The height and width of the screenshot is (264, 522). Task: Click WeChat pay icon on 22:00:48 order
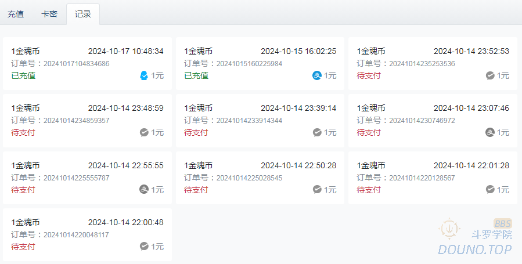pos(145,246)
